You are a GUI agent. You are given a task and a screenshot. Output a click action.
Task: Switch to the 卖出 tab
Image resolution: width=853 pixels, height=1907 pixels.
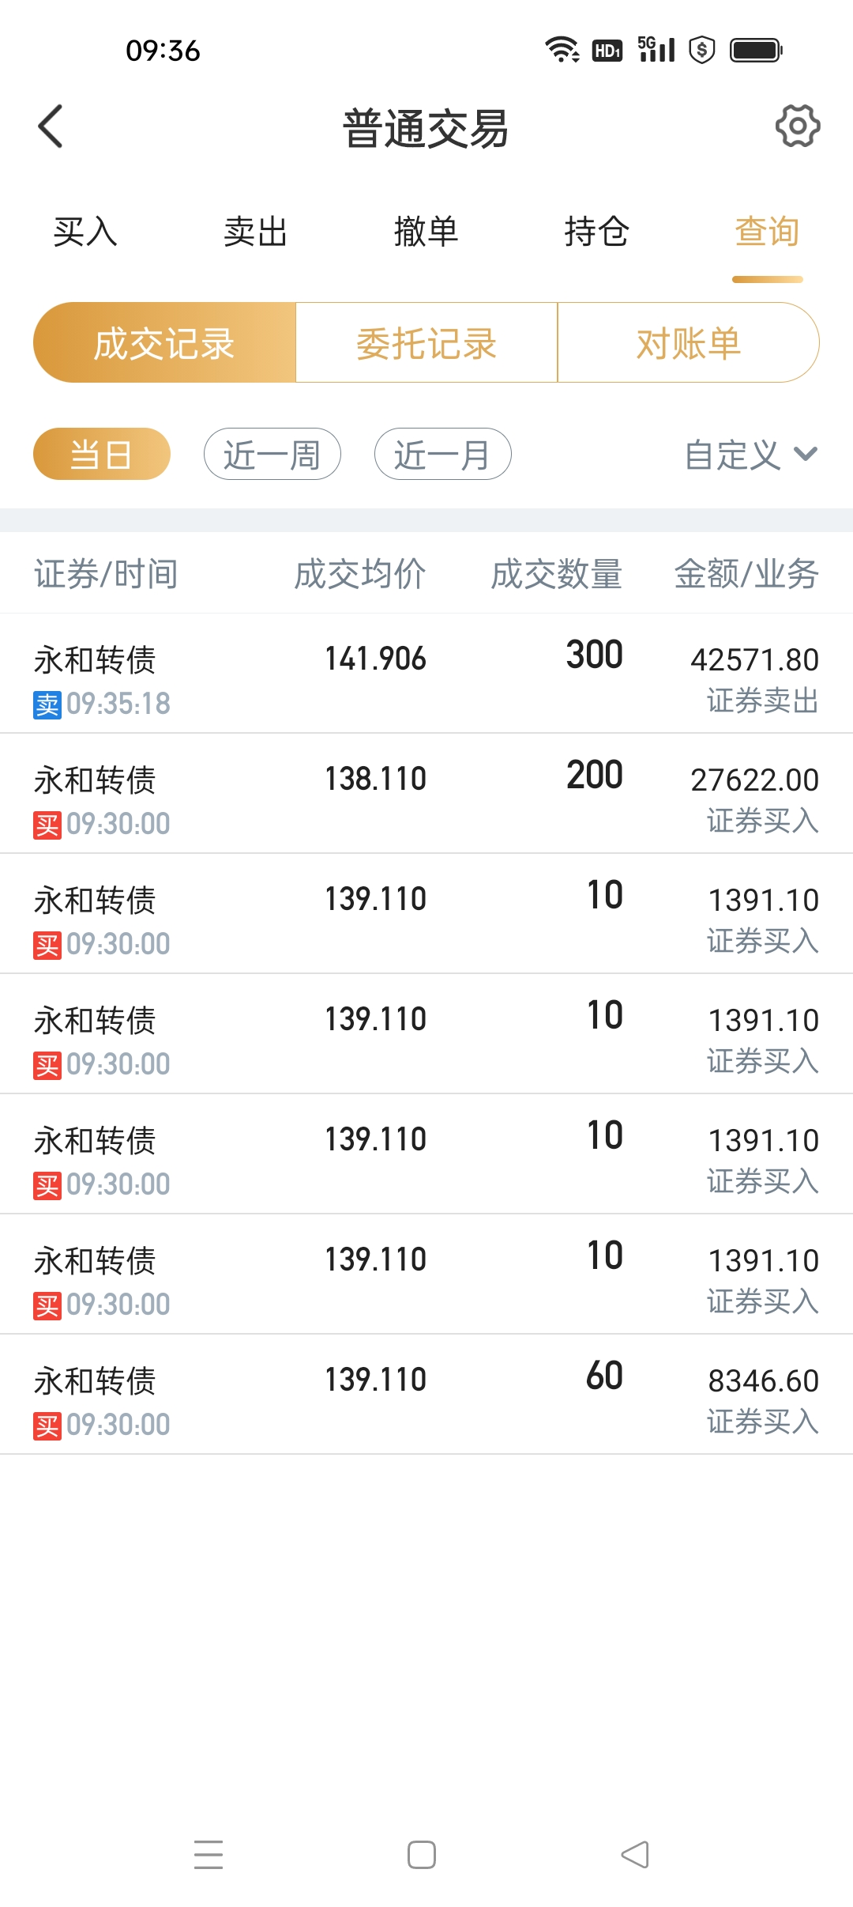pyautogui.click(x=255, y=232)
